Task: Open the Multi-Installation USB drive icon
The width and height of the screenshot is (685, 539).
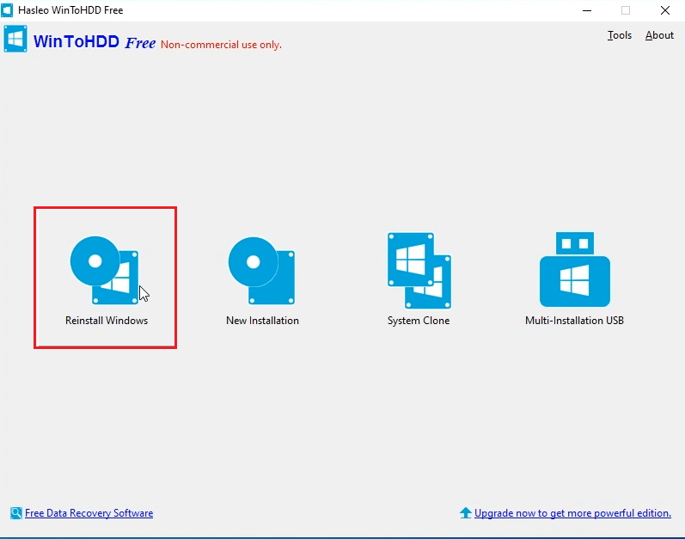Action: 575,269
